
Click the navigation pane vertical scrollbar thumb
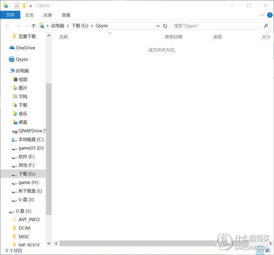(49, 149)
